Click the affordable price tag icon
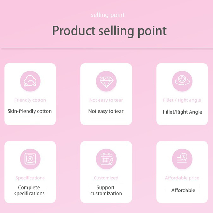The width and height of the screenshot is (213, 213). pos(182,159)
